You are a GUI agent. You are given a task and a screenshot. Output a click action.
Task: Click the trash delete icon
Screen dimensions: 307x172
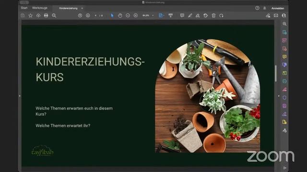213,15
